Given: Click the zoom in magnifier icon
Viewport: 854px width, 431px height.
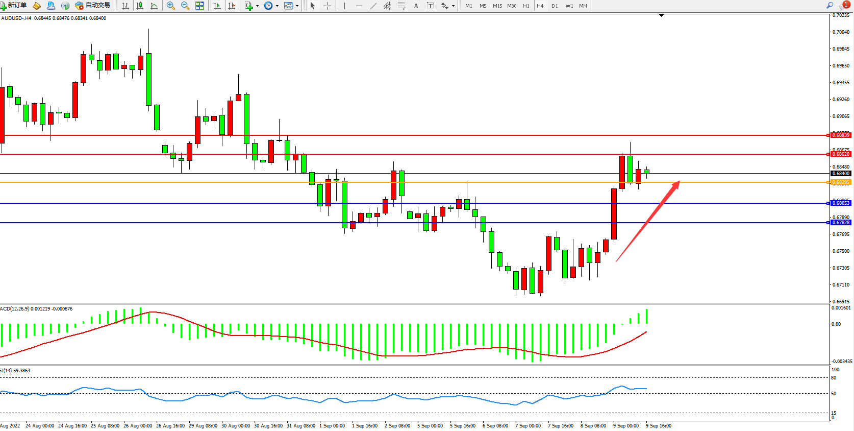Looking at the screenshot, I should click(x=171, y=6).
